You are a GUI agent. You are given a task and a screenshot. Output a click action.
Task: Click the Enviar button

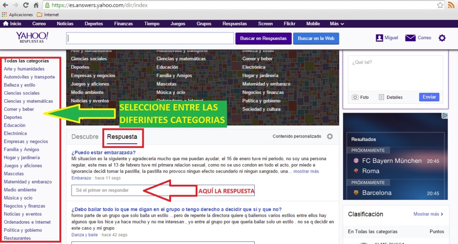429,97
